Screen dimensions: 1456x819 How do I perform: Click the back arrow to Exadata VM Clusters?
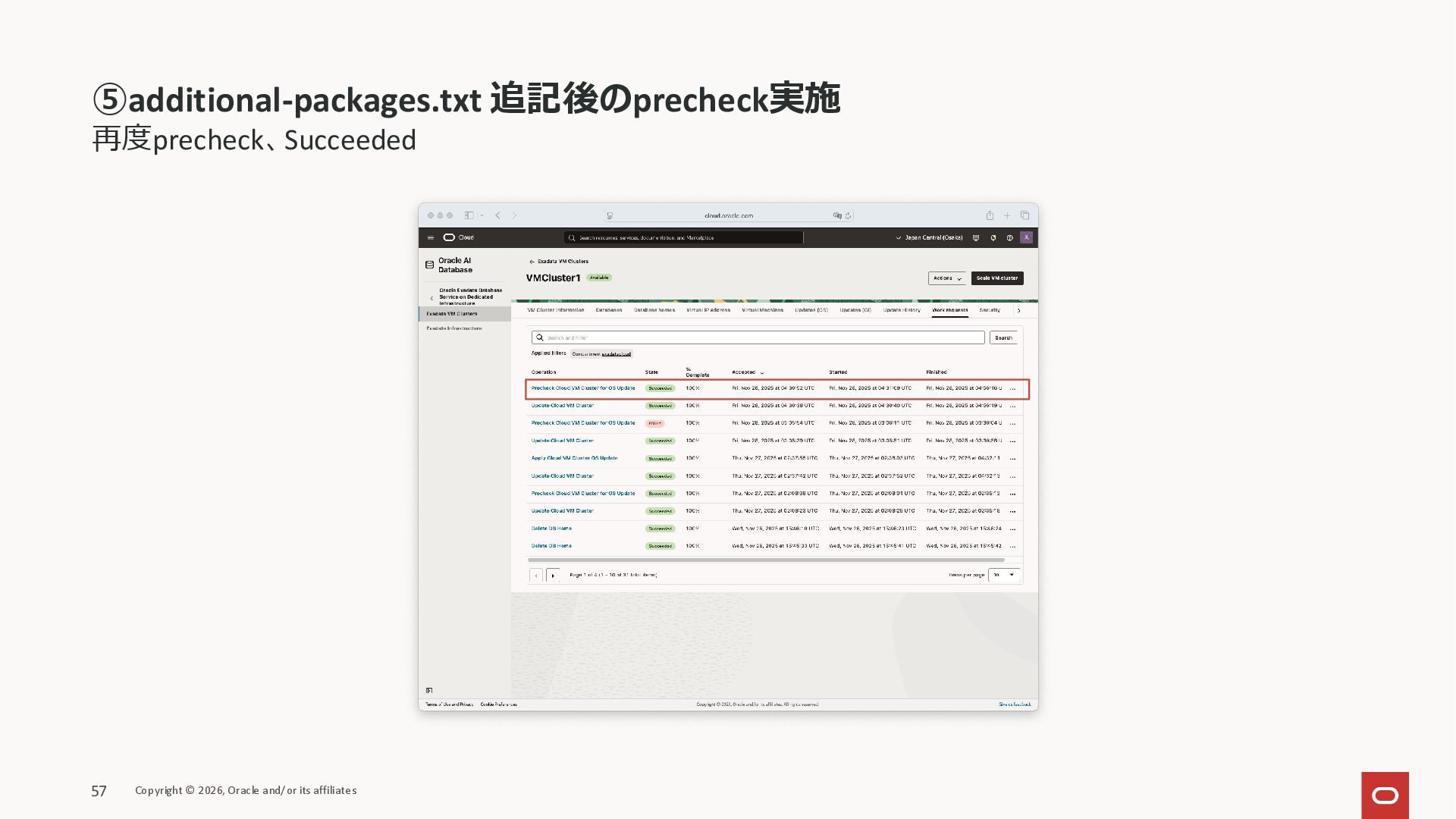pos(532,262)
